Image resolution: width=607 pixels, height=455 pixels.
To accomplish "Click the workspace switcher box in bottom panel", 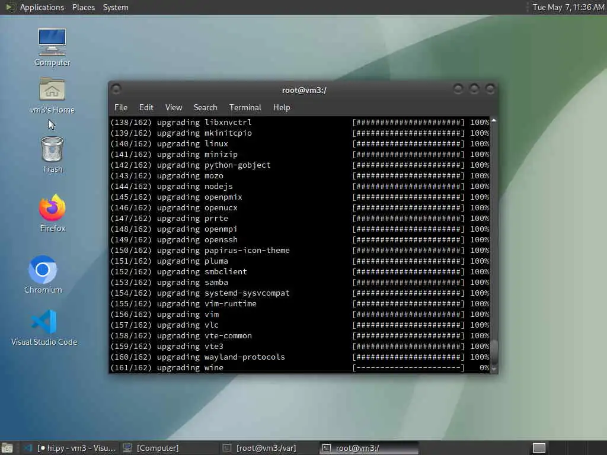I will click(539, 448).
